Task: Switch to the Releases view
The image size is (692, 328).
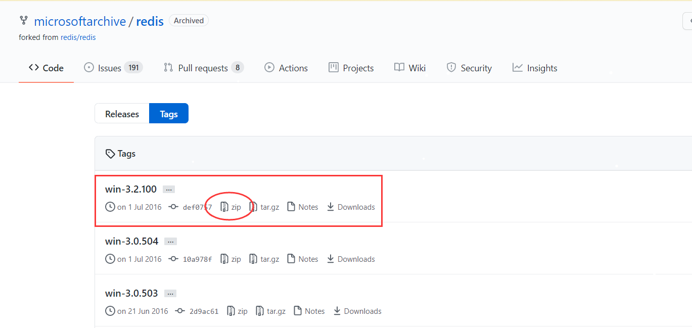Action: (122, 114)
